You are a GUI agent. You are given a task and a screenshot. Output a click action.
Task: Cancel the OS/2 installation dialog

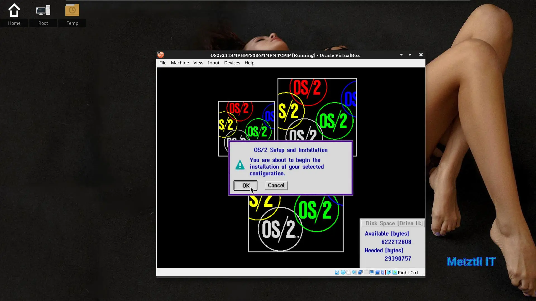276,185
